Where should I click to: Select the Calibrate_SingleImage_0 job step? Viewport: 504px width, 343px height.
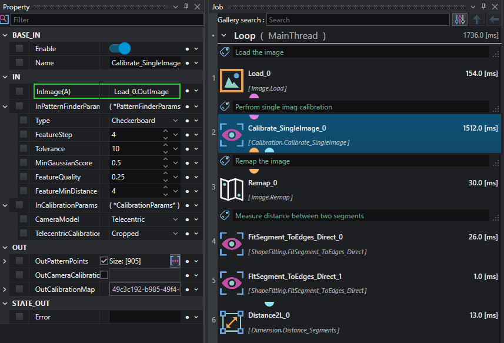click(x=359, y=134)
